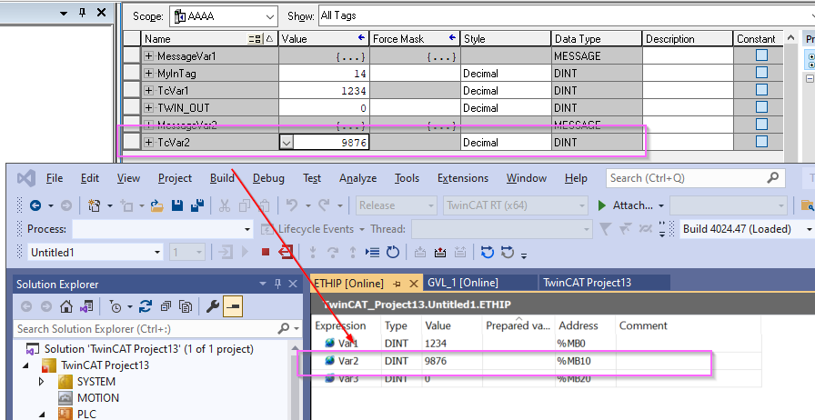Collapse the TwinCAT Project13 tree node
Screen dimensions: 815x420
[26, 365]
